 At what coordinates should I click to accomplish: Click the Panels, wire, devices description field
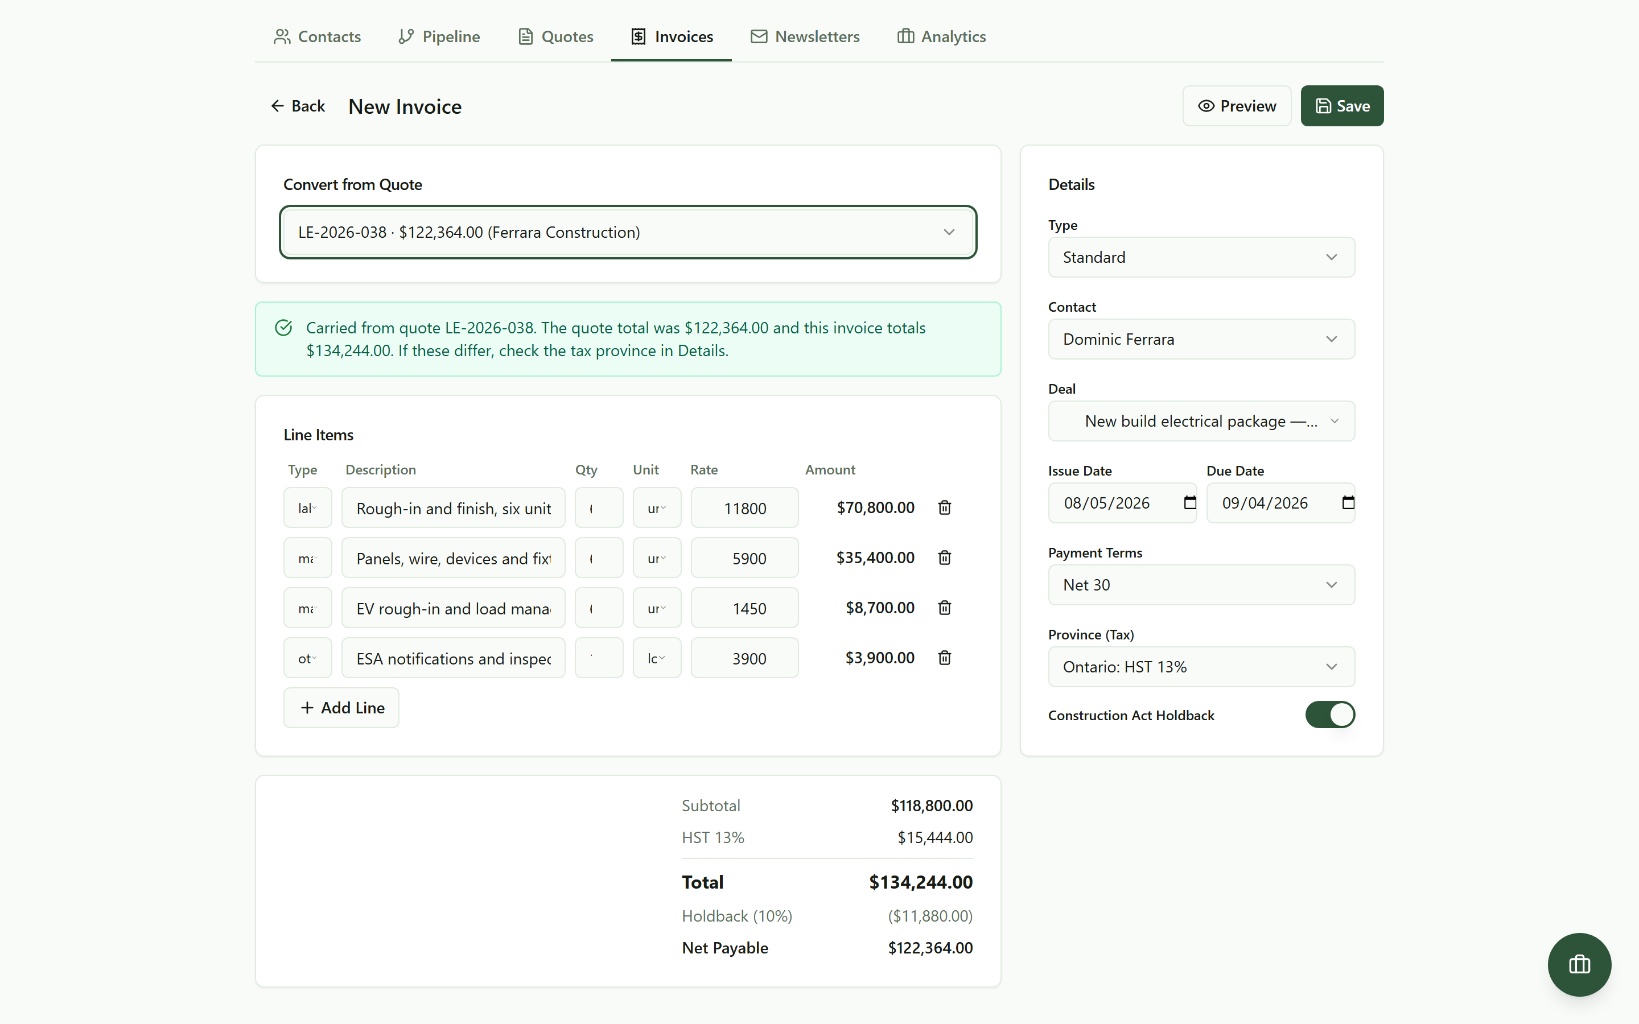(453, 558)
